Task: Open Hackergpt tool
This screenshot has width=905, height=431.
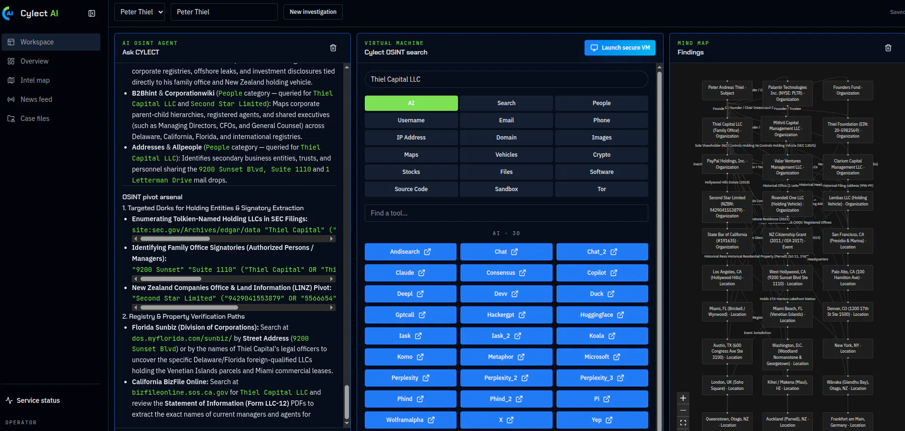Action: coord(506,315)
